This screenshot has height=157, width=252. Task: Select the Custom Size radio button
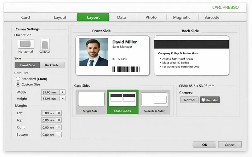point(18,84)
